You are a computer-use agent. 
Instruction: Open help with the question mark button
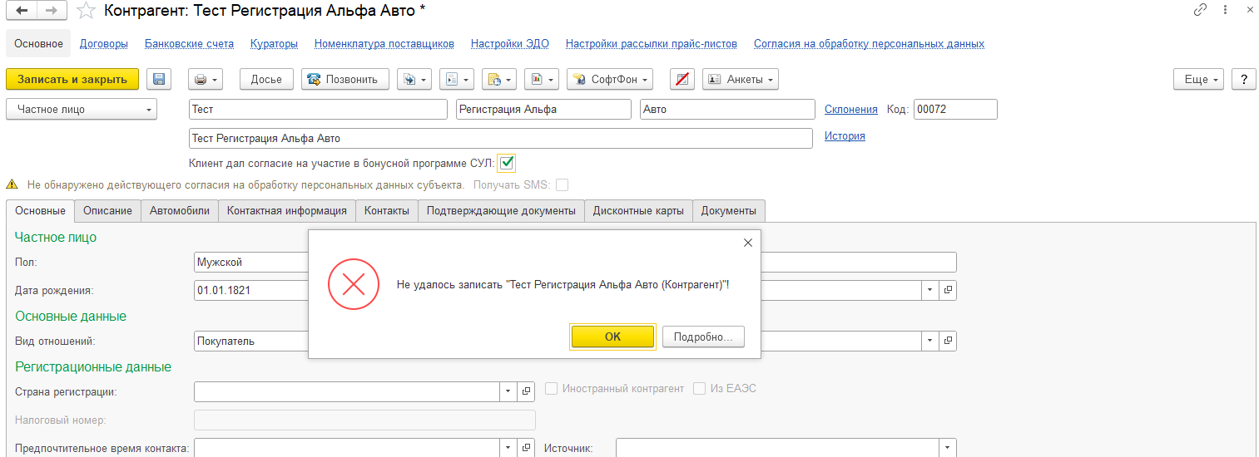tap(1243, 79)
